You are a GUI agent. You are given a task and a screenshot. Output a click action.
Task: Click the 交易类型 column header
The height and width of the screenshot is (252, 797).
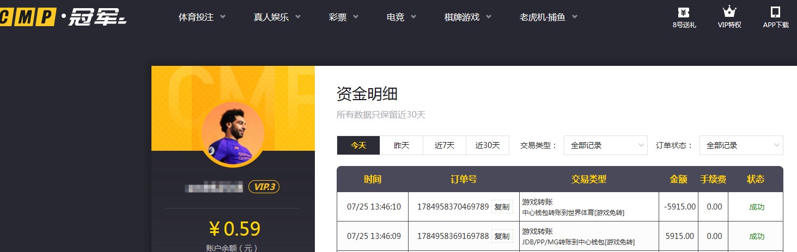point(588,179)
